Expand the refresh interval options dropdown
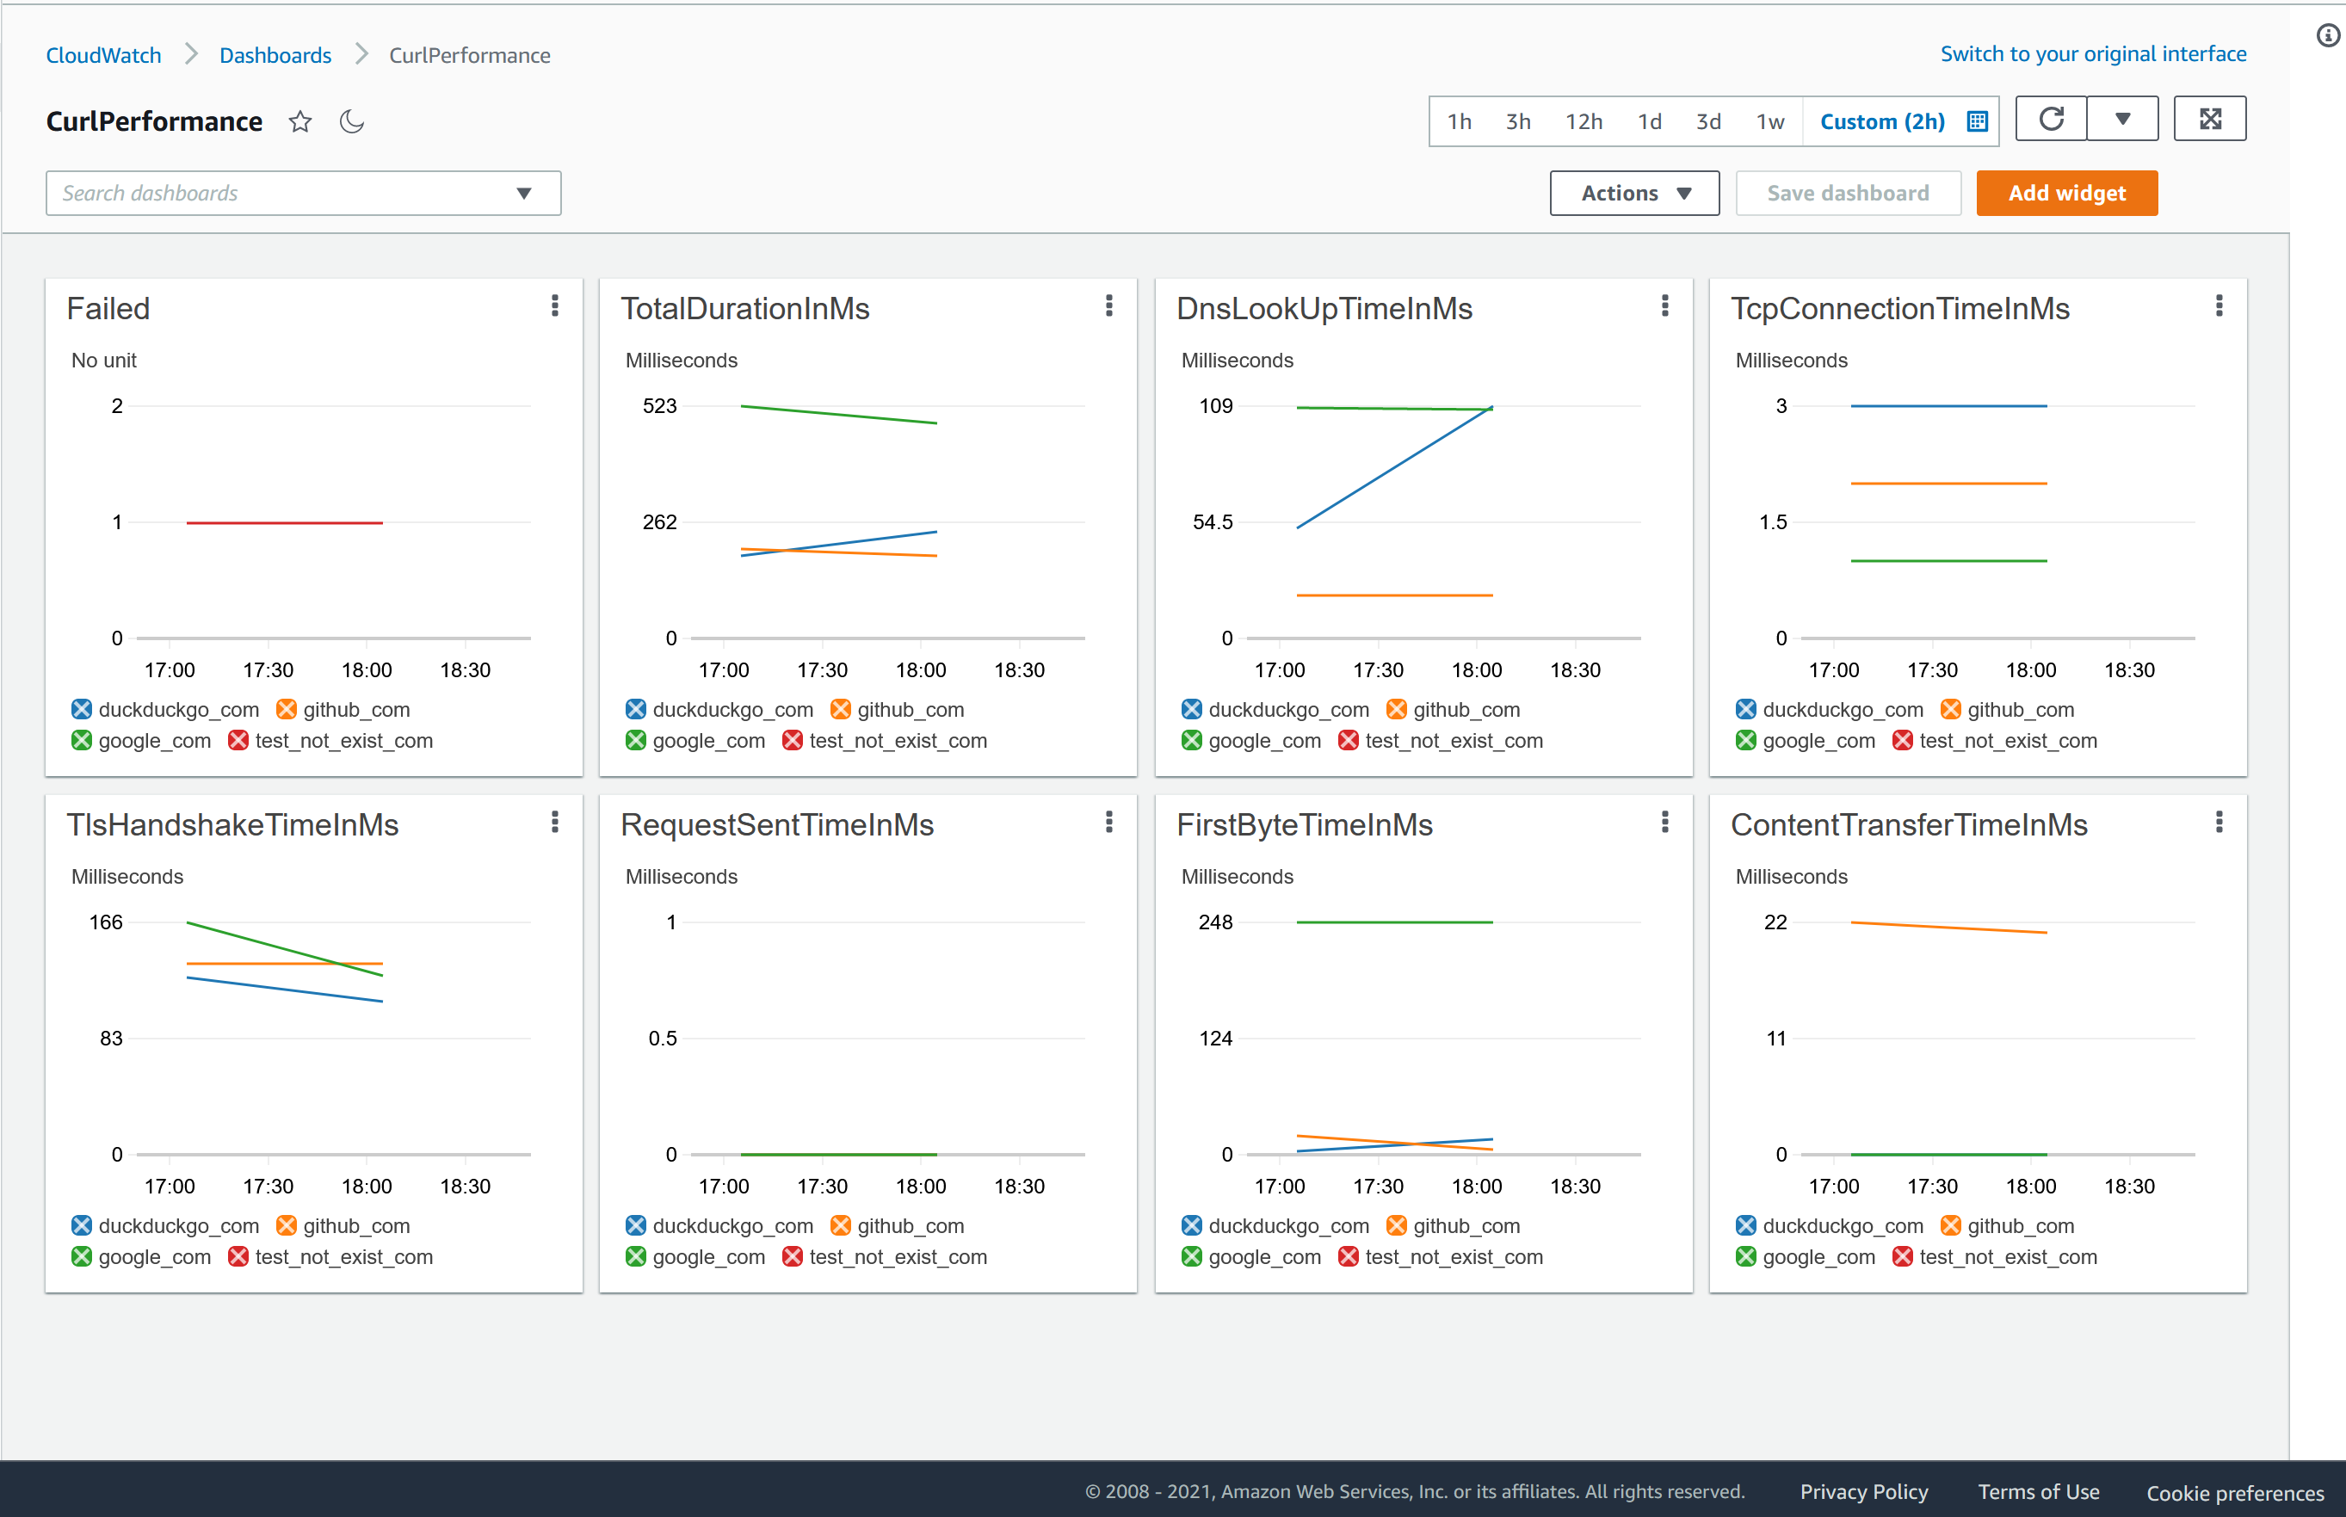The image size is (2346, 1517). click(x=2122, y=120)
